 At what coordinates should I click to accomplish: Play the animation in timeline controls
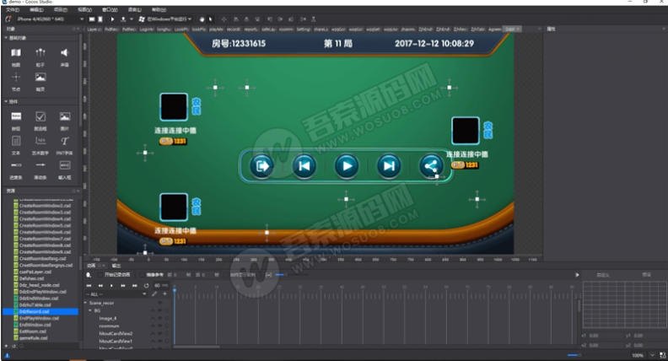[x=111, y=286]
